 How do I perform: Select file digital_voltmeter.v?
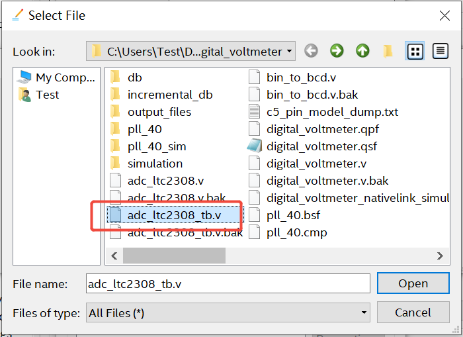click(308, 164)
